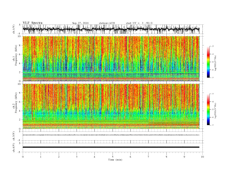This screenshot has width=228, height=176.
Task: Click the time axis tick label "0"
Action: (x=23, y=157)
